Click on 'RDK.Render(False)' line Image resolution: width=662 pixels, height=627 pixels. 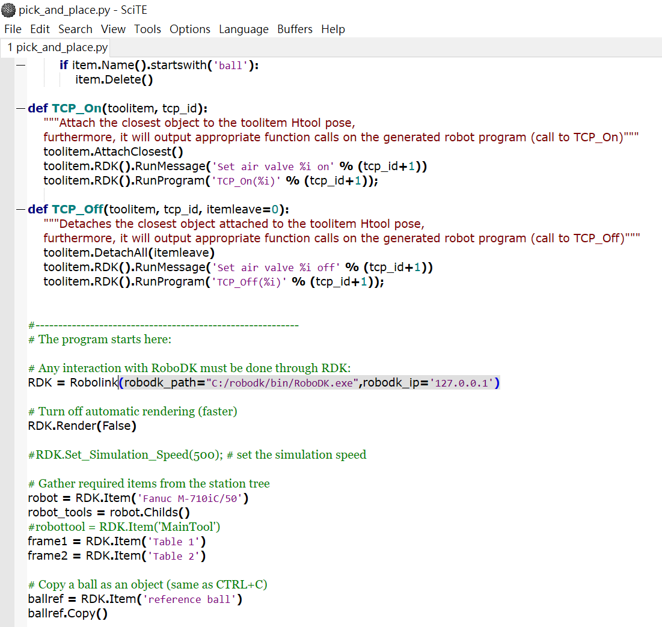82,426
